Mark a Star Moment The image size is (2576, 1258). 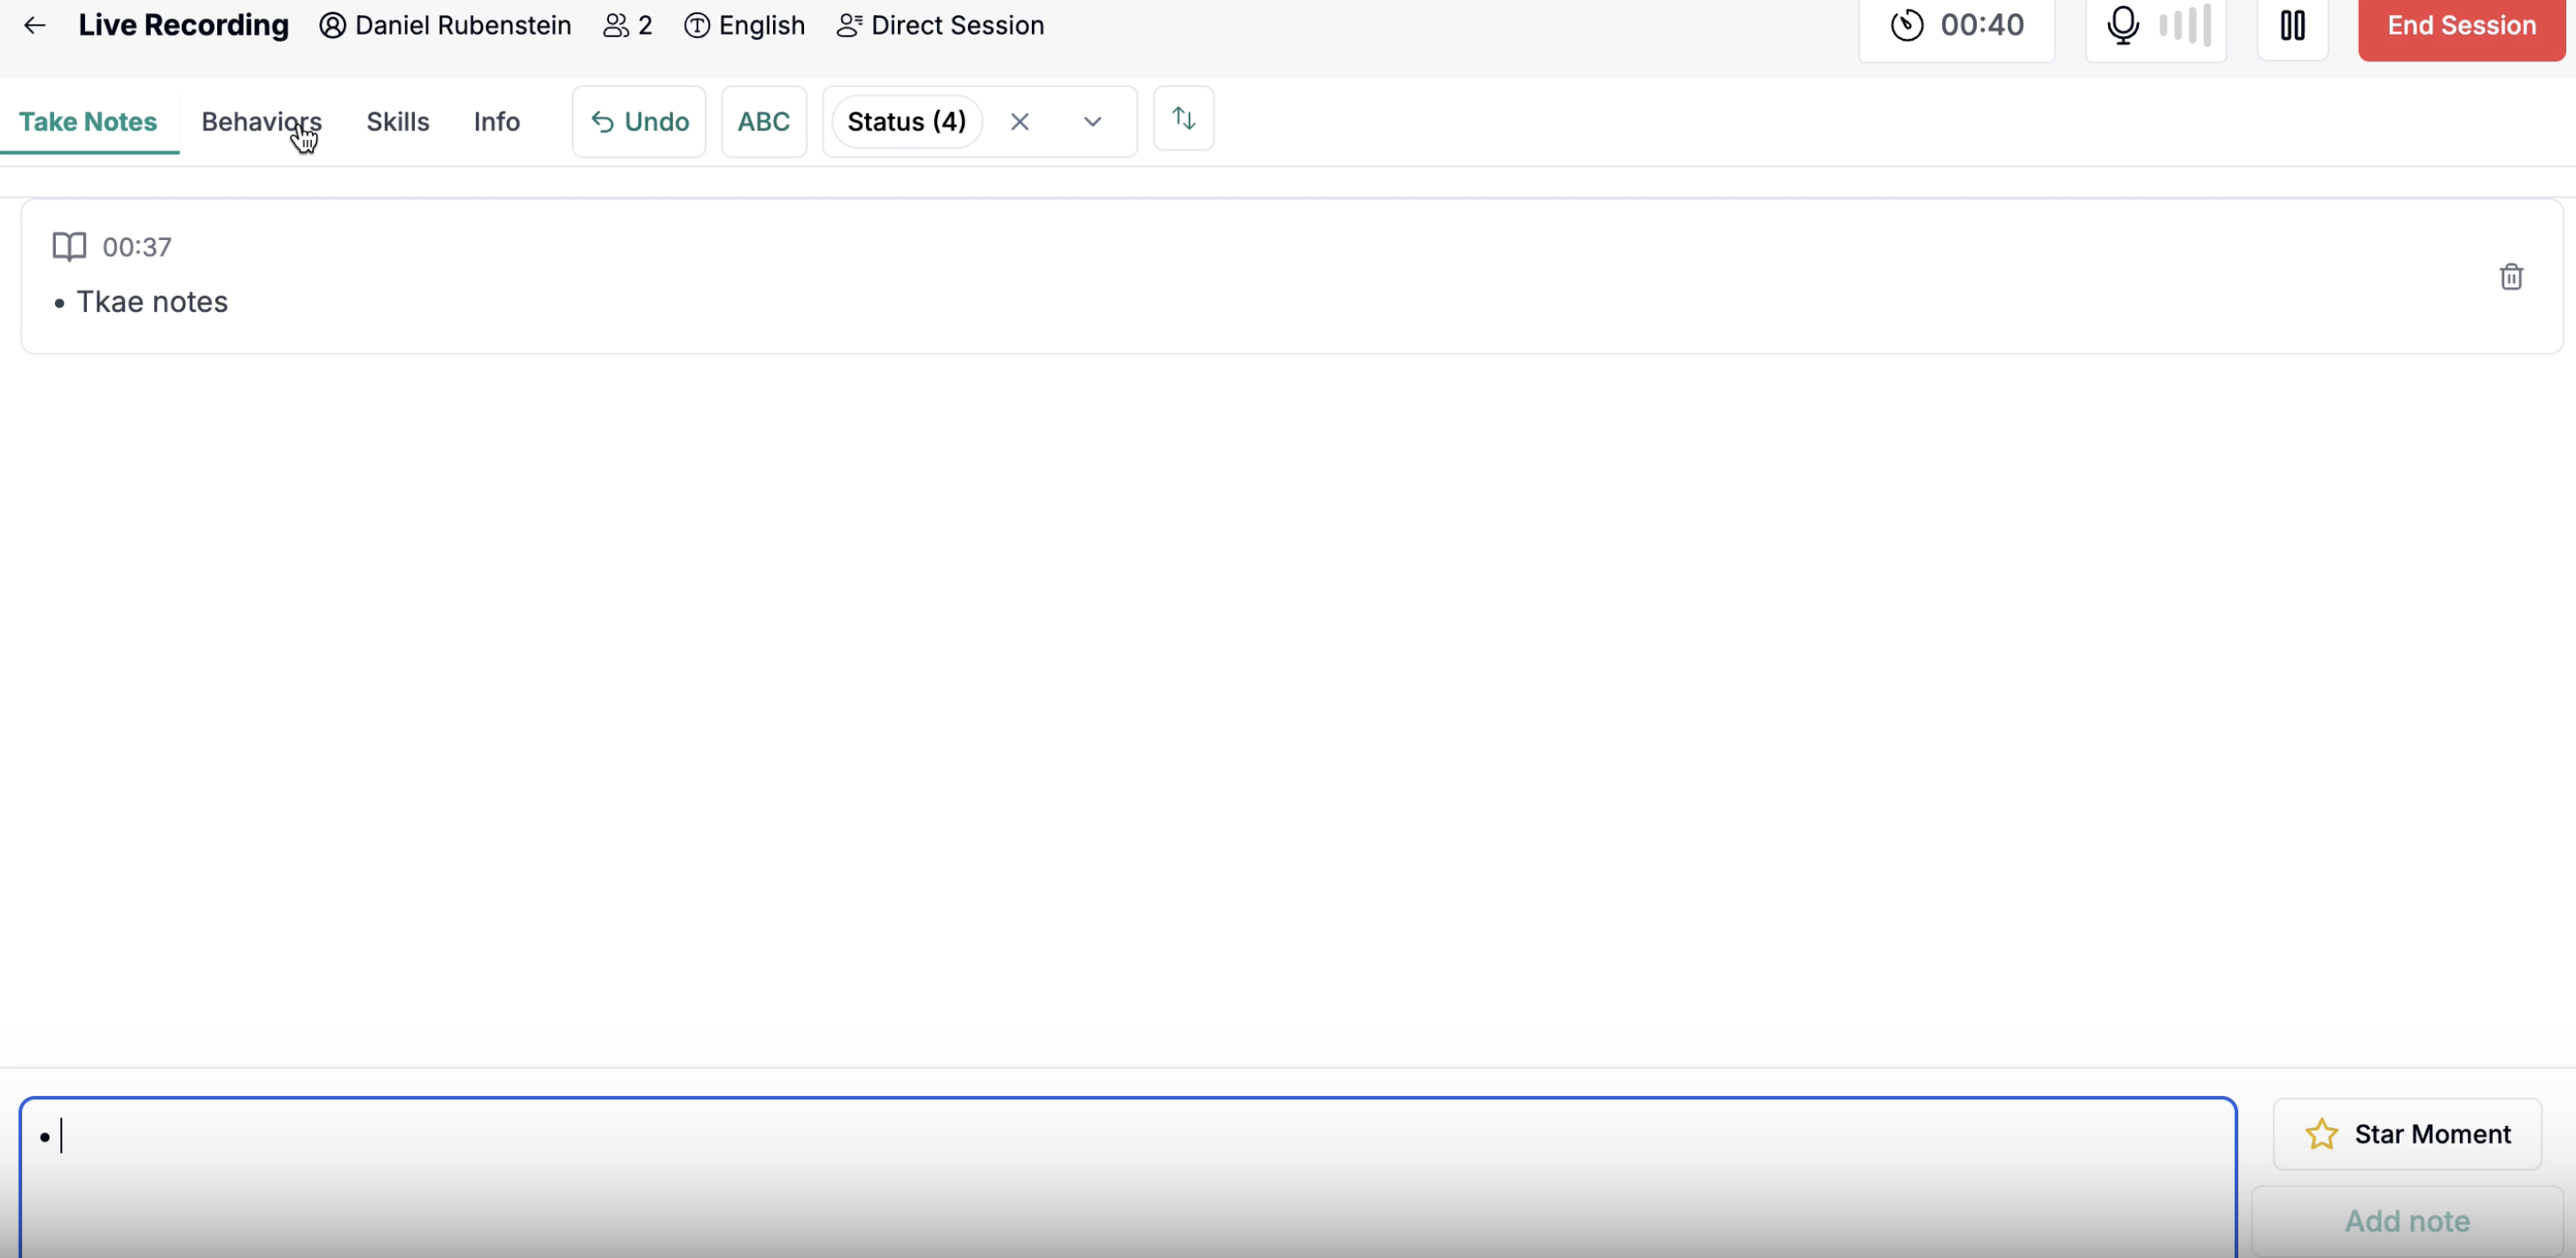[2407, 1134]
